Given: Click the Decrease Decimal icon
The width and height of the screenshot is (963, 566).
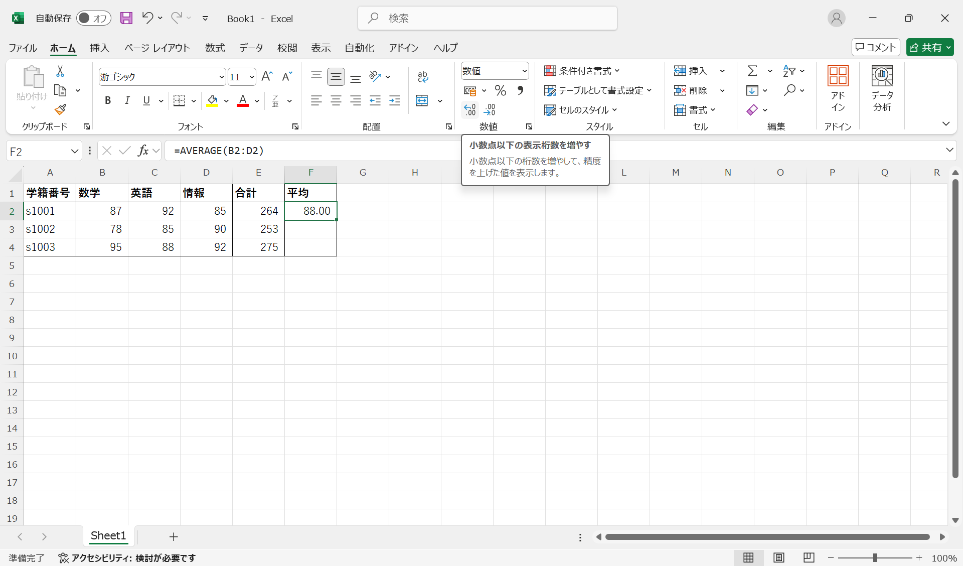Looking at the screenshot, I should 490,109.
